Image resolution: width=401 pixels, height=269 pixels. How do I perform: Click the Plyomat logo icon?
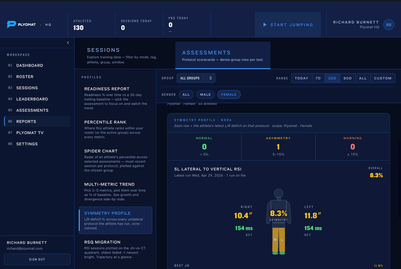(11, 25)
